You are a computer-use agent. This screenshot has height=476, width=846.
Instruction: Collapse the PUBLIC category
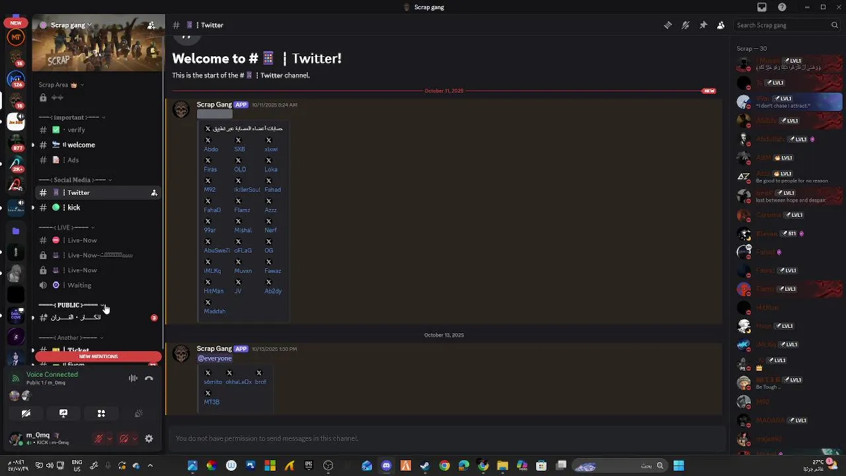pyautogui.click(x=71, y=305)
